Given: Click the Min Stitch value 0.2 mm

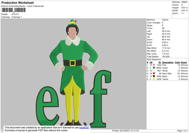Looking at the screenshot, I should tap(165, 51).
